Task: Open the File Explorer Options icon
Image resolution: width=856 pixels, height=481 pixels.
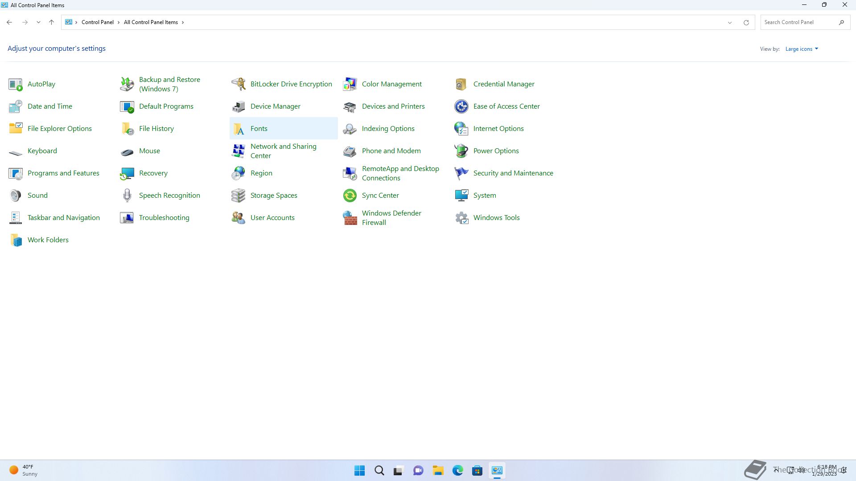Action: (x=16, y=129)
